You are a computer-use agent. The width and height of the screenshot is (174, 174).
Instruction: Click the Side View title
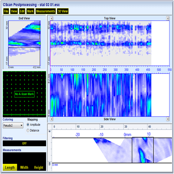tap(110, 119)
